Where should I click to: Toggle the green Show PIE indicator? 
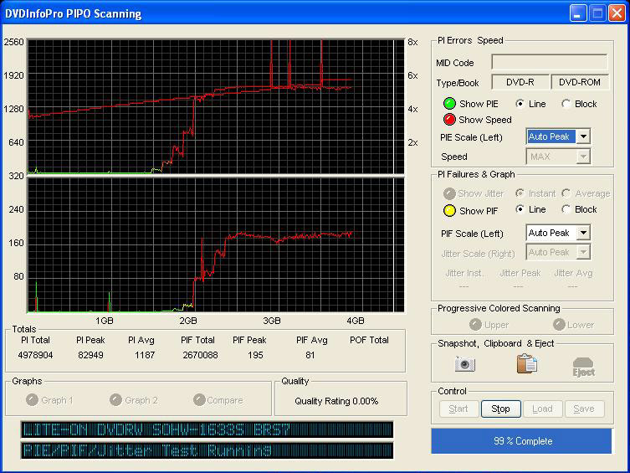click(x=449, y=104)
